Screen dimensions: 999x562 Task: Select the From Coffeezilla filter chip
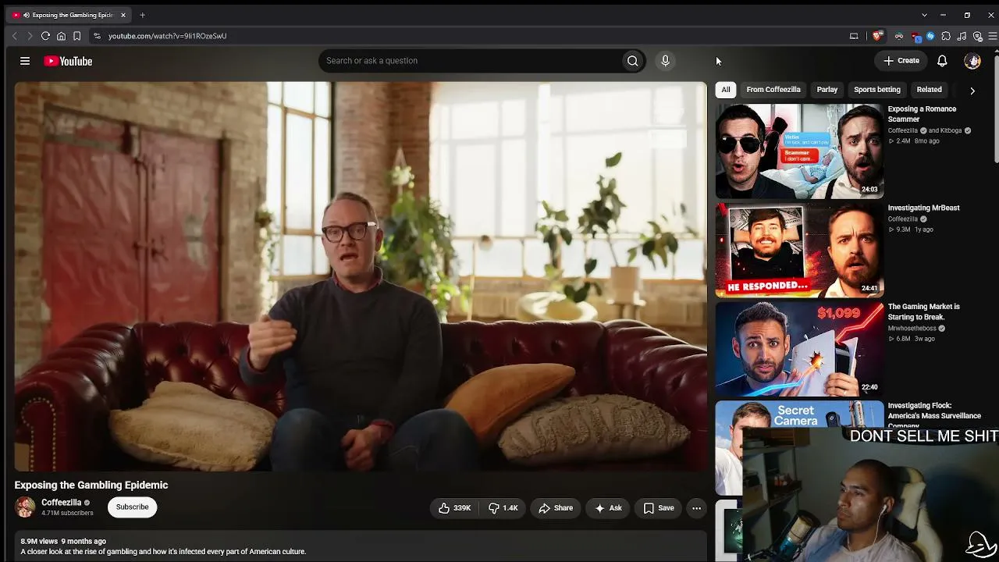pos(773,90)
